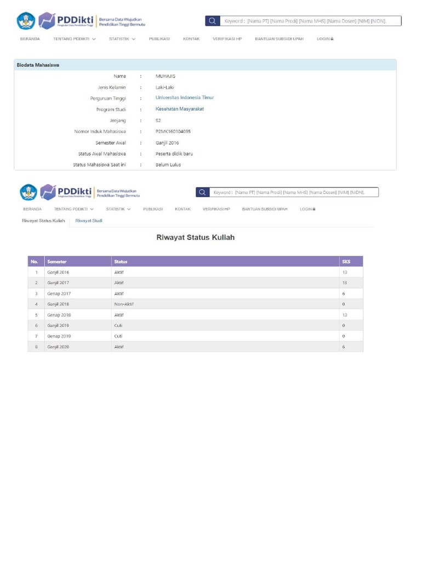
Task: Click the search magnifier icon in second header
Action: (202, 192)
